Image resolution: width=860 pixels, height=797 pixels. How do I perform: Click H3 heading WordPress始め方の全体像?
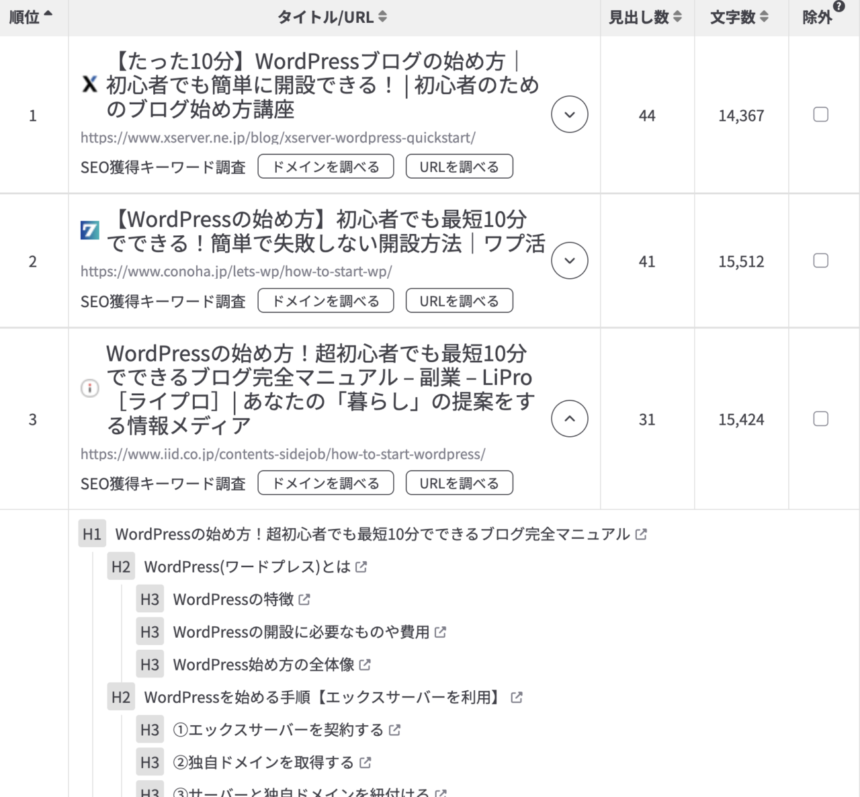263,665
